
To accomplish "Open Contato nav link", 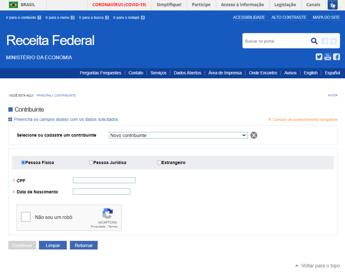I will pyautogui.click(x=136, y=73).
